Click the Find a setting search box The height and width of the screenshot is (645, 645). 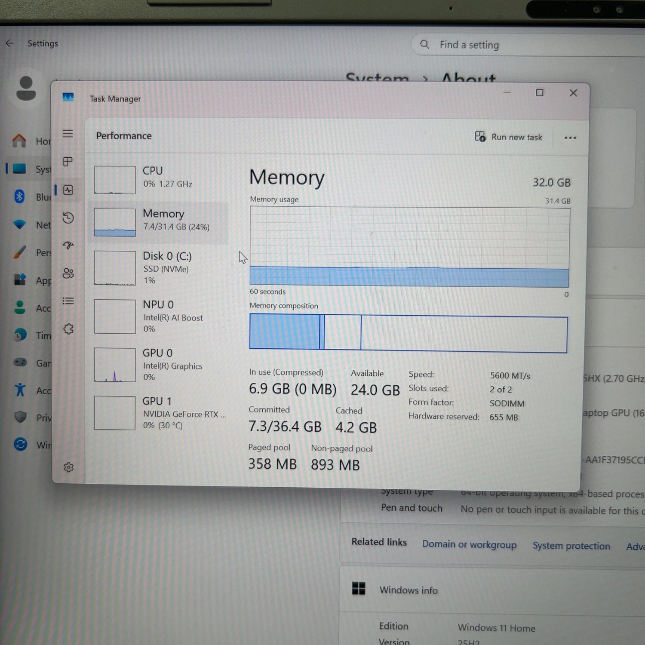pyautogui.click(x=528, y=45)
